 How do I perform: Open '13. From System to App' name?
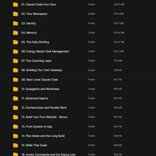click(x=37, y=126)
